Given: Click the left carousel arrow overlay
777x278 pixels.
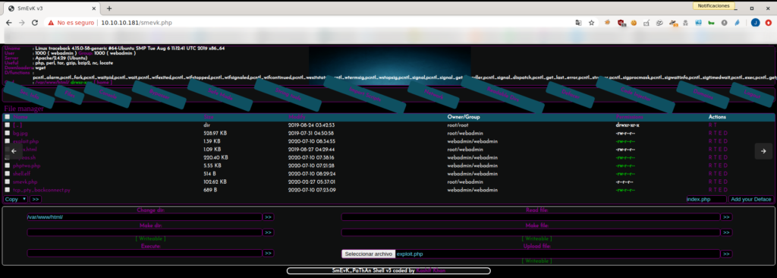Looking at the screenshot, I should pyautogui.click(x=14, y=151).
